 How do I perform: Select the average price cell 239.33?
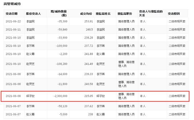tap(89, 74)
